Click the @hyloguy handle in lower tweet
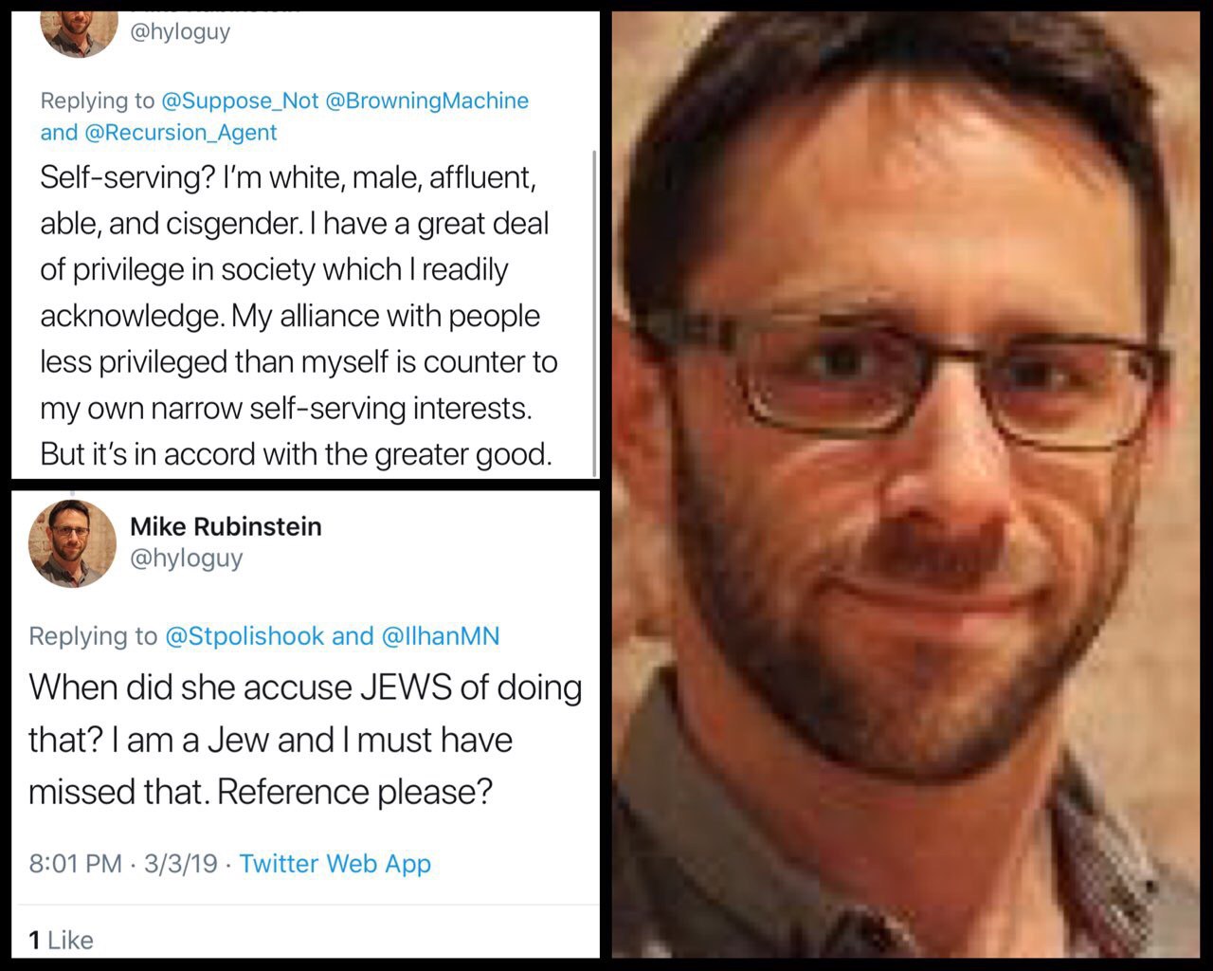Screen dimensions: 1213x971 click(x=187, y=559)
